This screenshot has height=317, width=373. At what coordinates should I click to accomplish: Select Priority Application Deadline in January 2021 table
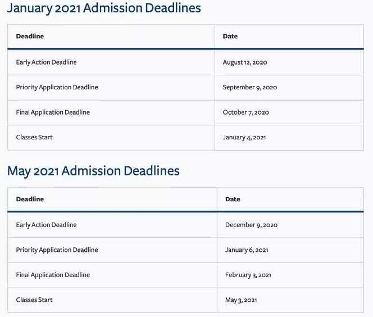[x=57, y=87]
